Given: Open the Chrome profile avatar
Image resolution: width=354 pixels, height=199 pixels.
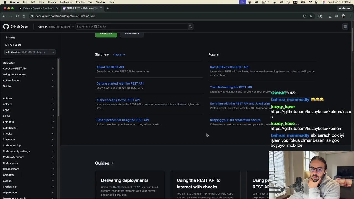Looking at the screenshot, I should 343,16.
